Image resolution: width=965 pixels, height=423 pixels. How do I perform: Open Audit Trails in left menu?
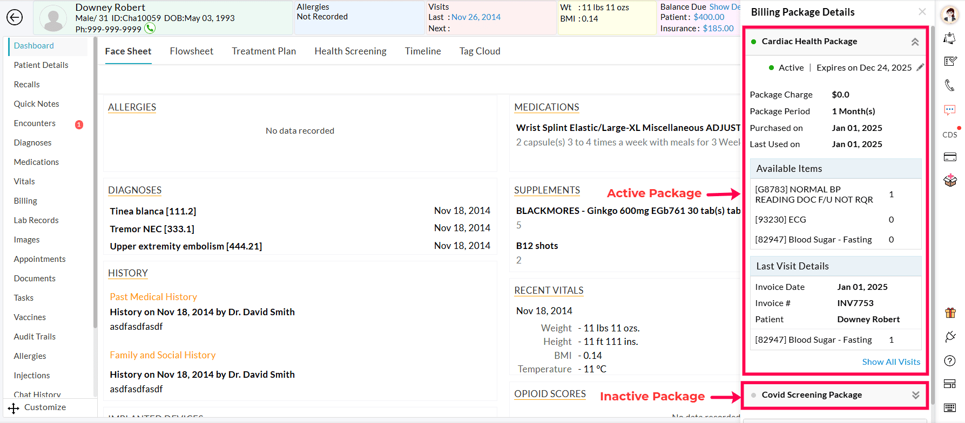point(35,337)
